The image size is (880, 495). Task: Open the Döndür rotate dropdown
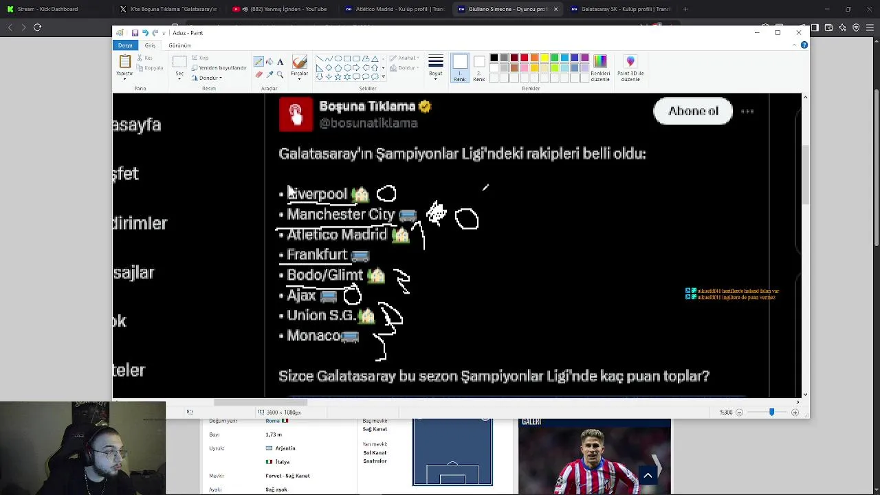point(206,78)
